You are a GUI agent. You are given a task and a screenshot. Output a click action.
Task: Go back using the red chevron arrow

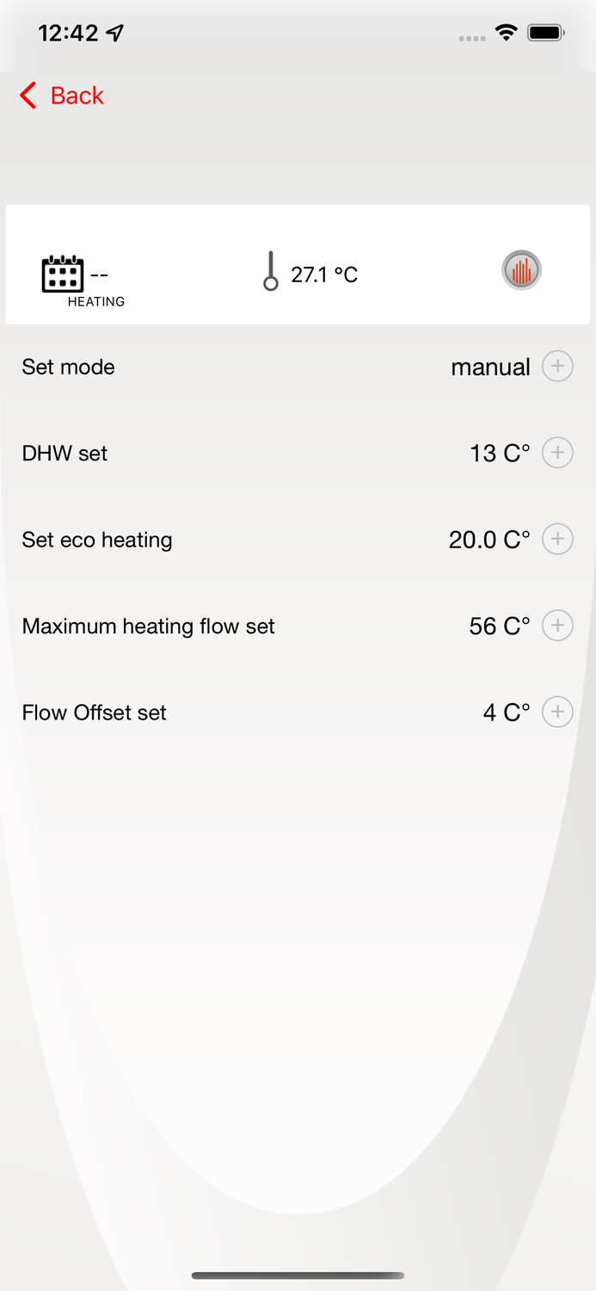coord(28,96)
